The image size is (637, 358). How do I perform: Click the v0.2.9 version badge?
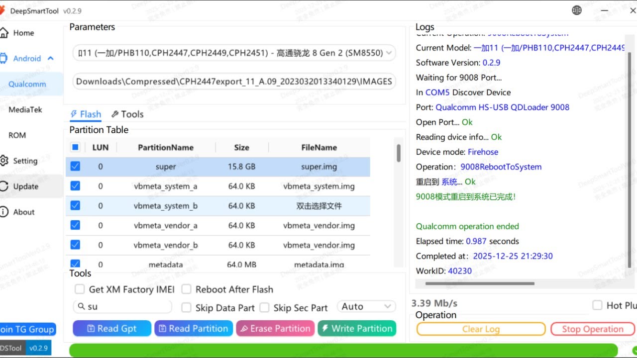point(38,348)
